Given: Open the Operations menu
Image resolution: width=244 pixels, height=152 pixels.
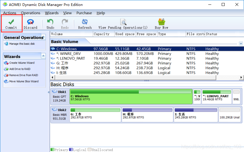Looking at the screenshot, I should click(x=31, y=13).
